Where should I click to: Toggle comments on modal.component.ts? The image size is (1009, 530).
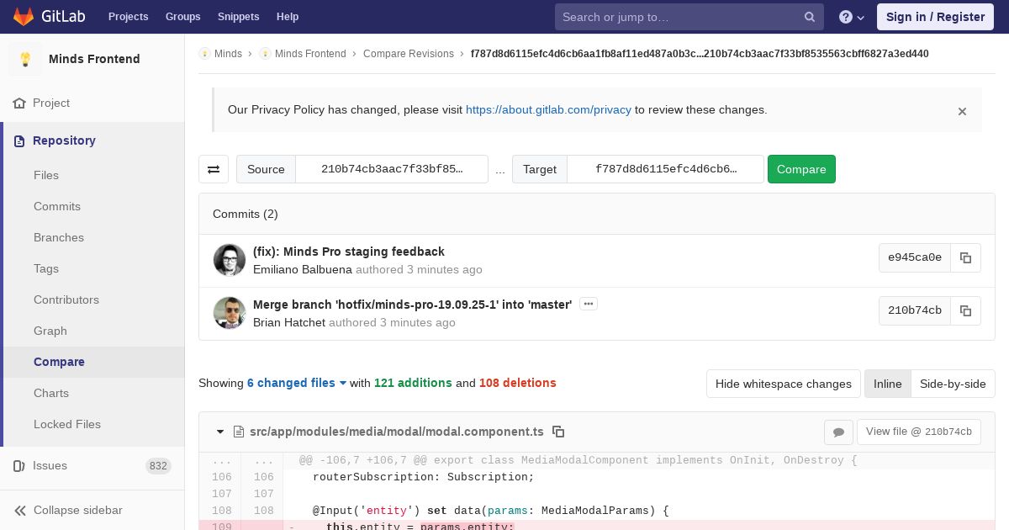point(838,432)
